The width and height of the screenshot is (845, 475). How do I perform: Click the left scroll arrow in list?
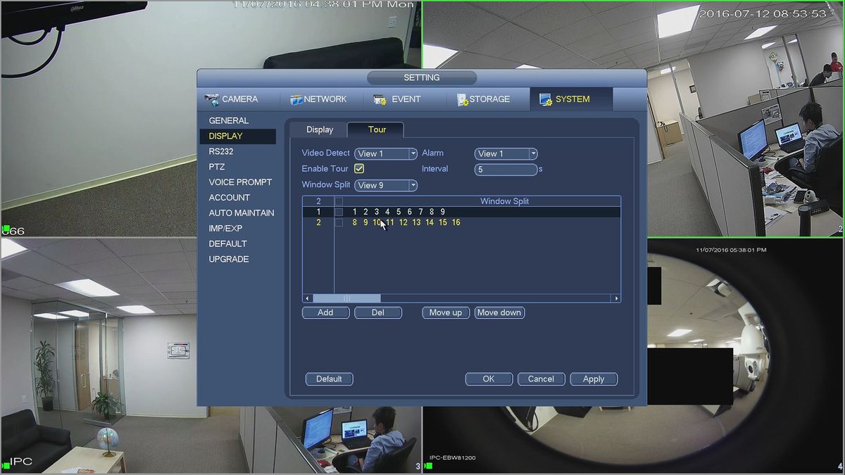tap(307, 298)
